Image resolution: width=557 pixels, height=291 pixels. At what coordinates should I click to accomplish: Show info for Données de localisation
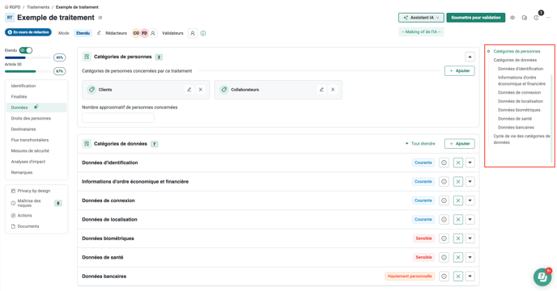pyautogui.click(x=444, y=219)
